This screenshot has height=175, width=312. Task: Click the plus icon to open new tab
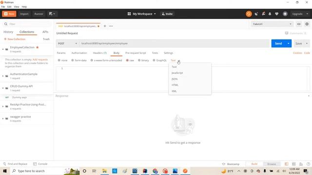[105, 26]
